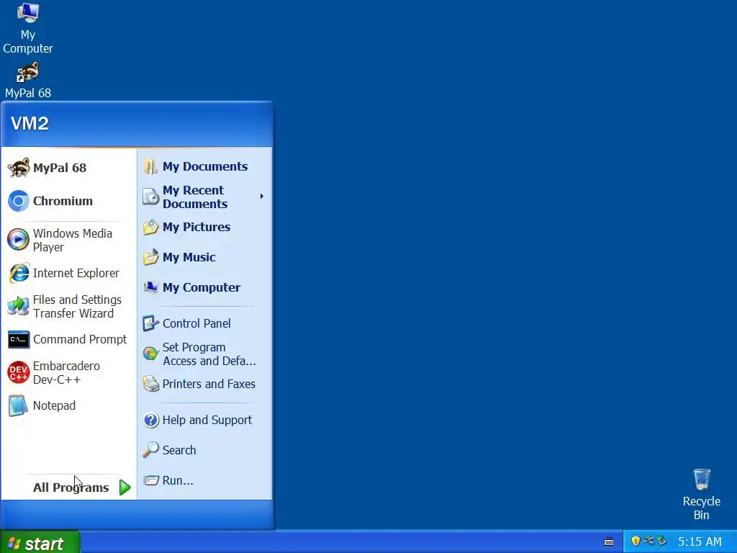The width and height of the screenshot is (737, 553).
Task: Click the Help and Support question mark icon
Action: pyautogui.click(x=151, y=420)
